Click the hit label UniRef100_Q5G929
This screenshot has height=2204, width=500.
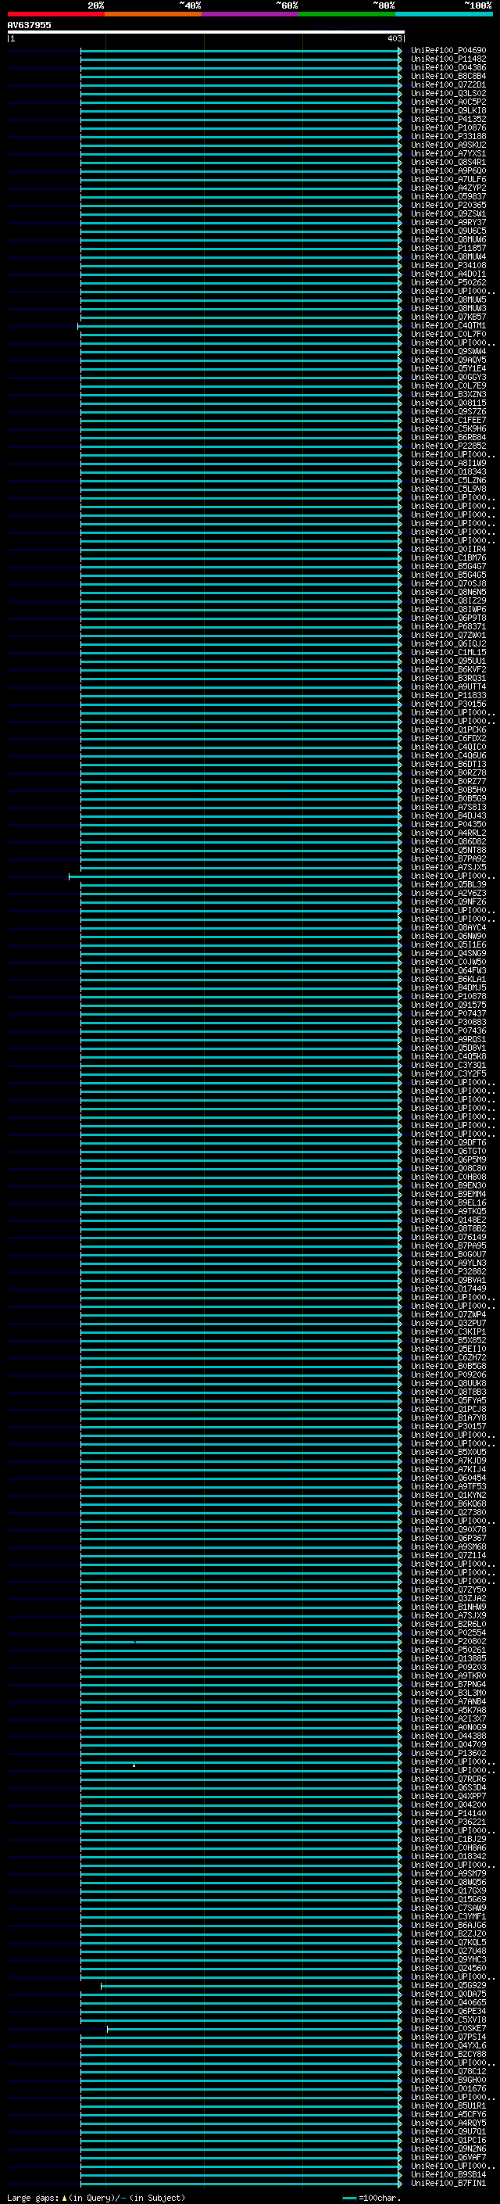448,1985
